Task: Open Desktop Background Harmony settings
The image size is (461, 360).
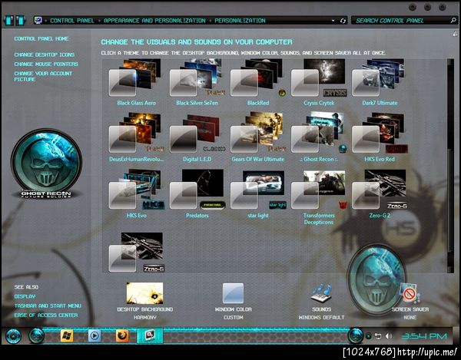Action: click(144, 301)
